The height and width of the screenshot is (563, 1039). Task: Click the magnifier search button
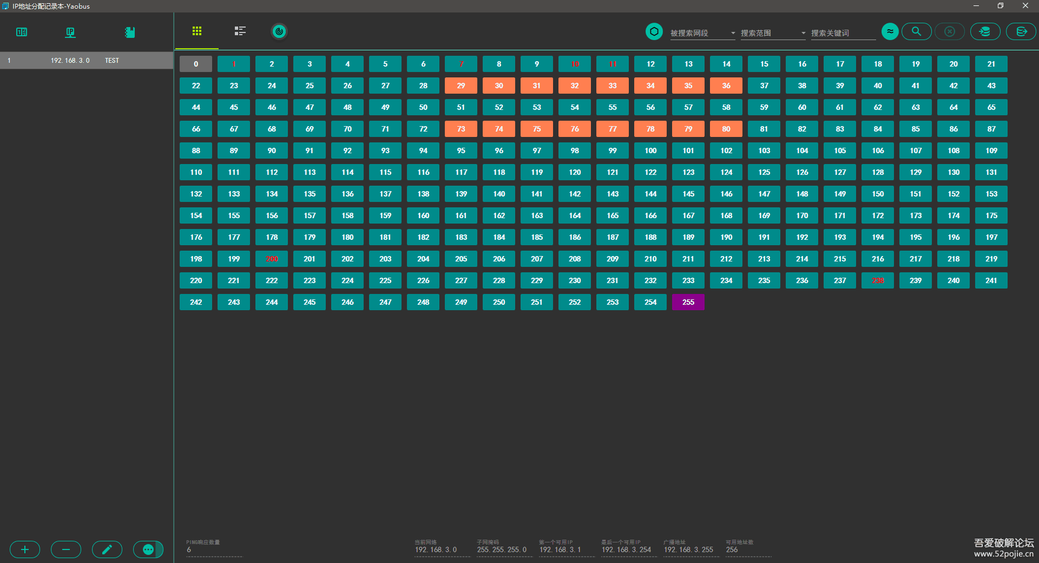pyautogui.click(x=916, y=31)
